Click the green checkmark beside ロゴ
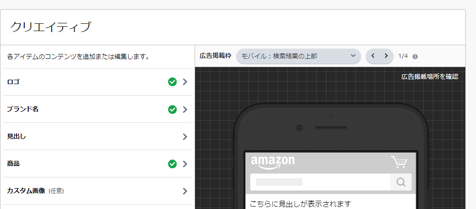 (172, 82)
